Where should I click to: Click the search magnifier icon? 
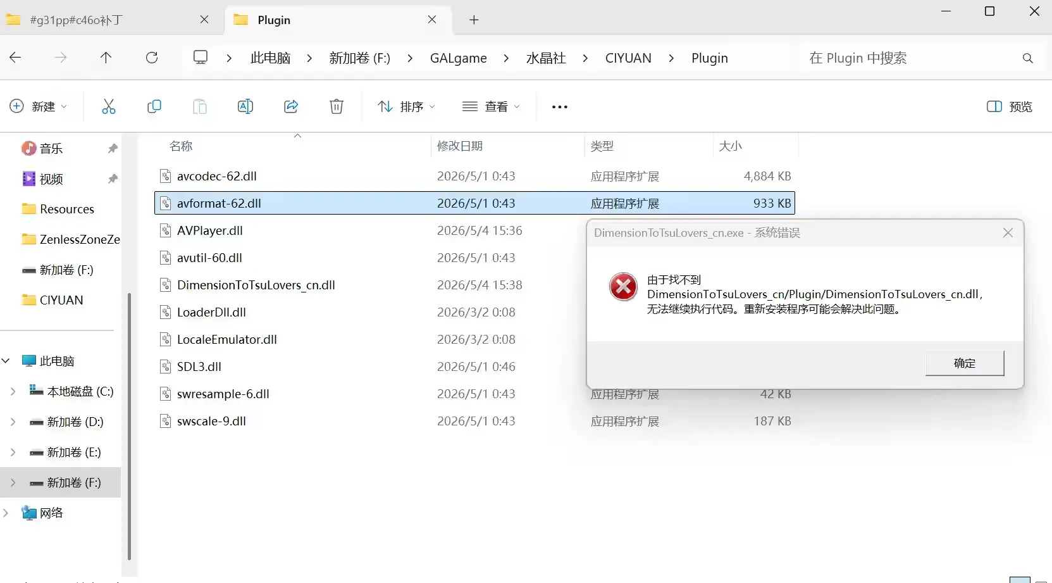(1028, 58)
